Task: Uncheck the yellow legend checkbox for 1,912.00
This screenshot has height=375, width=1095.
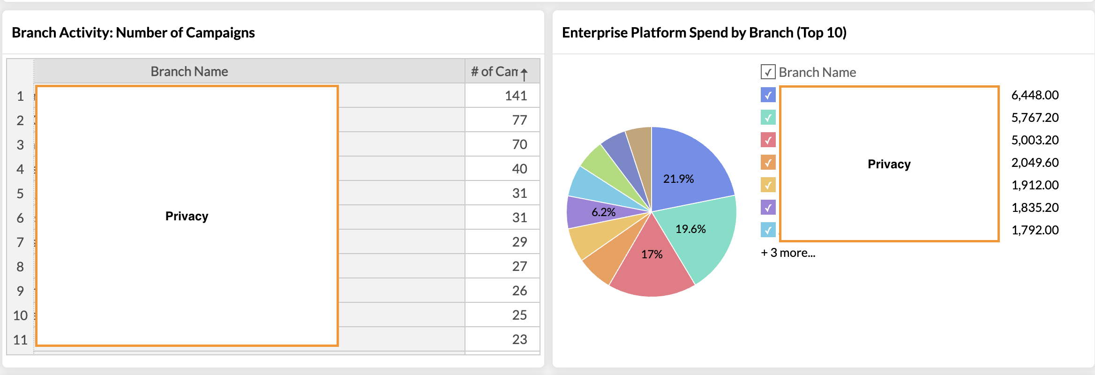Action: [x=768, y=185]
